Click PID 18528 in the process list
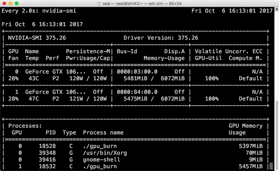The image size is (279, 171). 47,146
